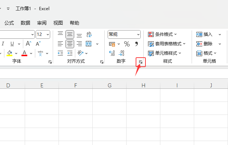Apply red font color

[24, 53]
